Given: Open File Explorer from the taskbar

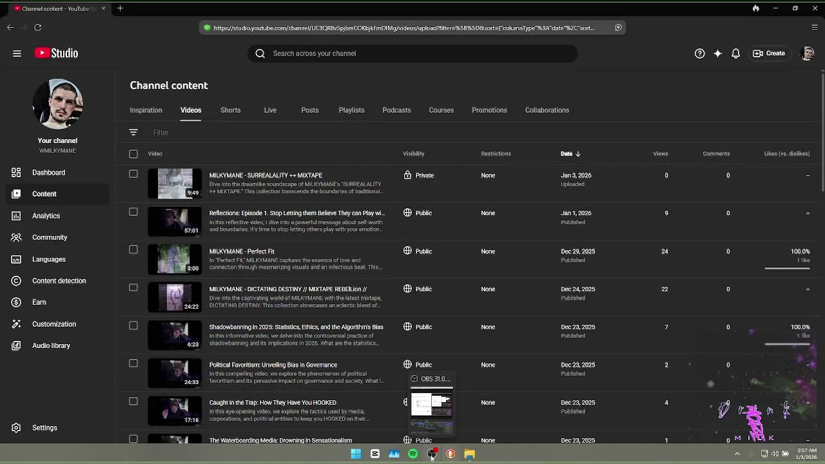Looking at the screenshot, I should tap(470, 454).
